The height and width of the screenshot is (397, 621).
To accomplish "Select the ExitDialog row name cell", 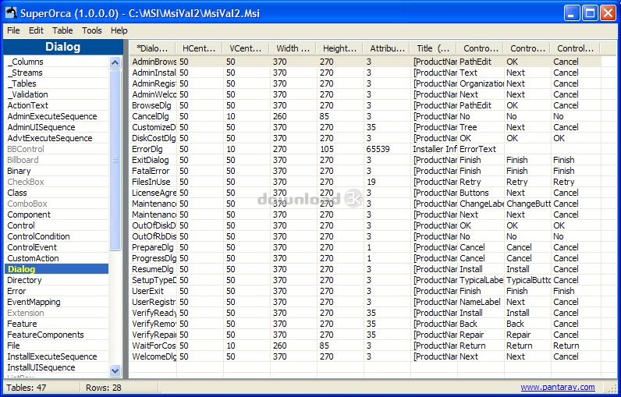I will point(153,160).
